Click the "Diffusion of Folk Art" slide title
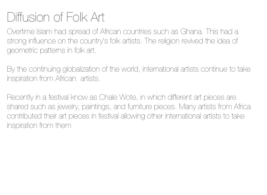The height and width of the screenshot is (195, 267). pyautogui.click(x=56, y=17)
